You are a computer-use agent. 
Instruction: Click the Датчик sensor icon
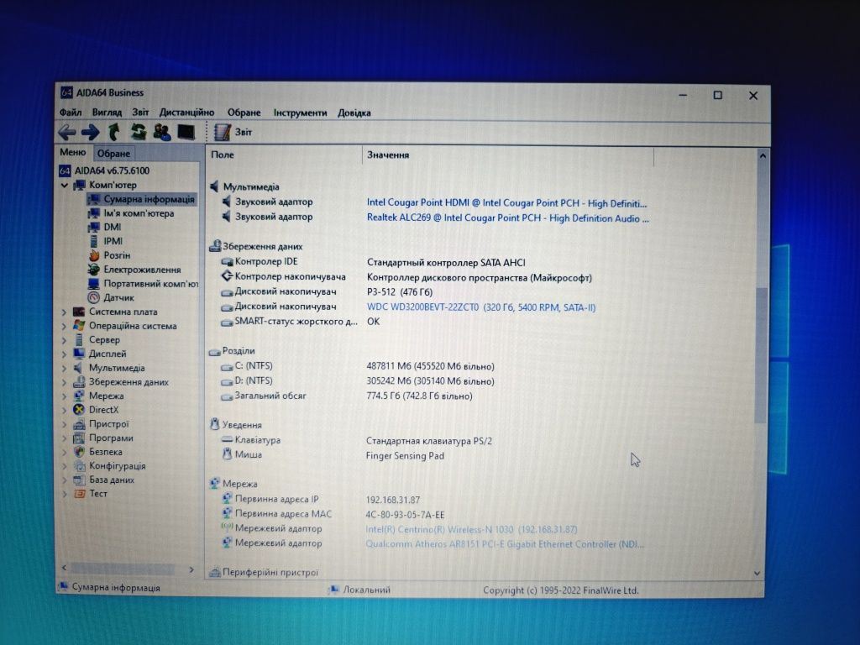click(94, 298)
